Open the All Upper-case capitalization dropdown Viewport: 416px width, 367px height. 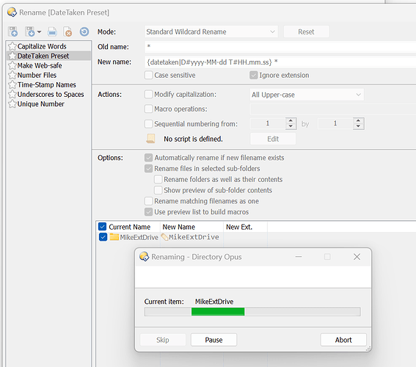click(307, 95)
